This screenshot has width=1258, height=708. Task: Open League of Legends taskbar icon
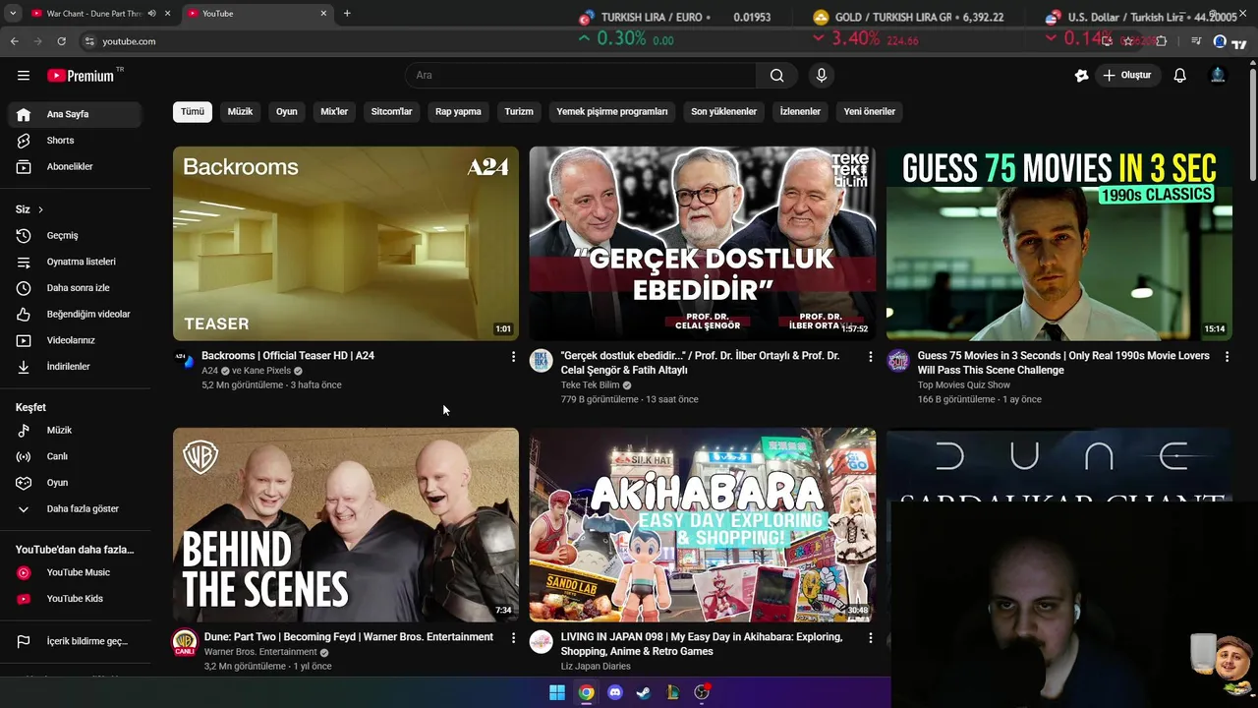click(x=673, y=692)
